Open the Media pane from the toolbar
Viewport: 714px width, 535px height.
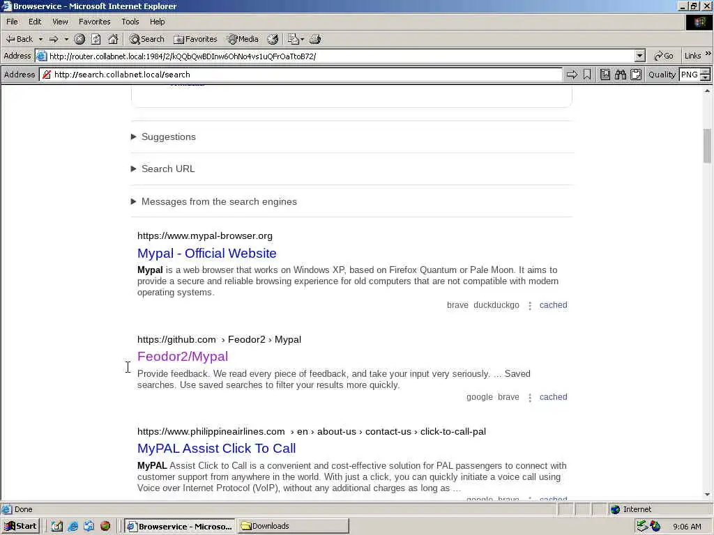[243, 39]
